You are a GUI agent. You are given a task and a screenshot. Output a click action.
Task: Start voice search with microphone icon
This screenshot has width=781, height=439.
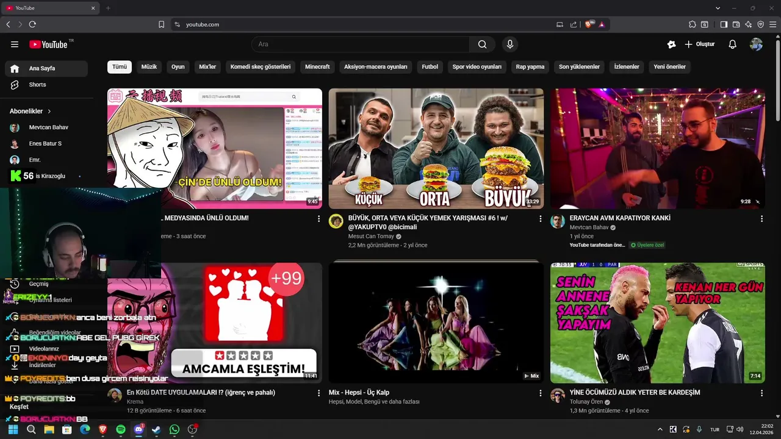pyautogui.click(x=510, y=44)
